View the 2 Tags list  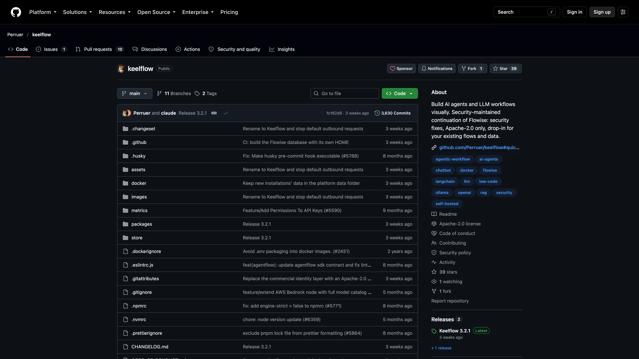click(206, 93)
